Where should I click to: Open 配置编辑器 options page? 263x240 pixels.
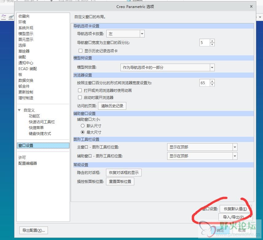click(x=28, y=163)
